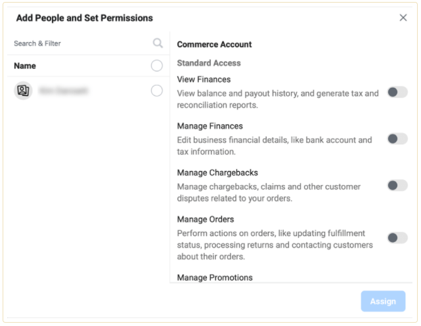Image resolution: width=421 pixels, height=326 pixels.
Task: Click the Assign button
Action: click(383, 301)
